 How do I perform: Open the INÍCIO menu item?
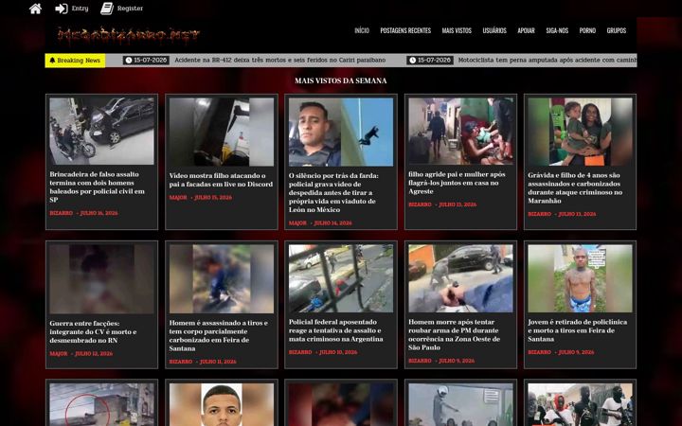362,30
